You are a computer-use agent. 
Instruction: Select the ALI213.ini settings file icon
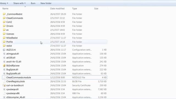click(4, 50)
